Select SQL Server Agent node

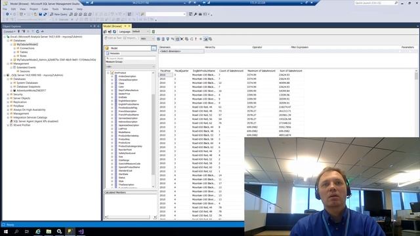(x=35, y=121)
